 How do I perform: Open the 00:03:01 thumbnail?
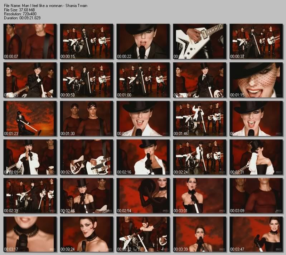click(200, 196)
